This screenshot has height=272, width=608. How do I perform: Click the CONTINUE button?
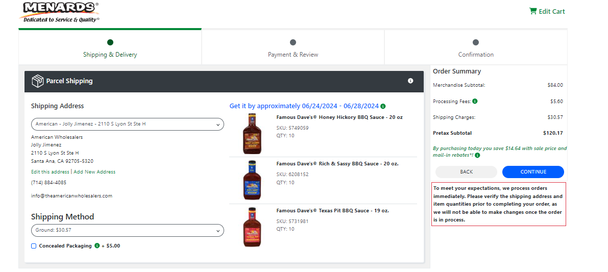pyautogui.click(x=533, y=171)
